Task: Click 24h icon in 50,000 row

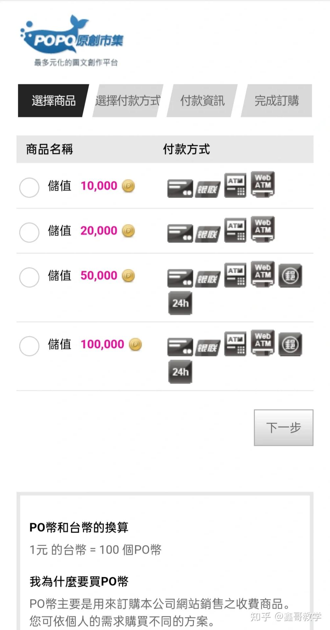Action: (180, 303)
